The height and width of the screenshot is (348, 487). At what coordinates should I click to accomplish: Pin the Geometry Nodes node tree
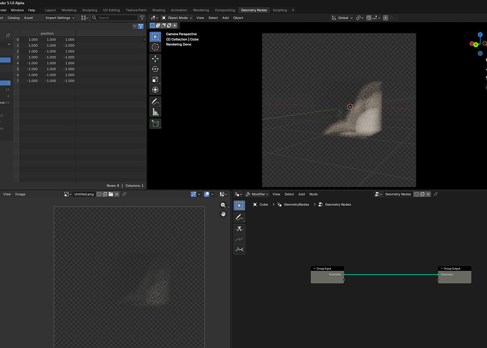point(435,194)
